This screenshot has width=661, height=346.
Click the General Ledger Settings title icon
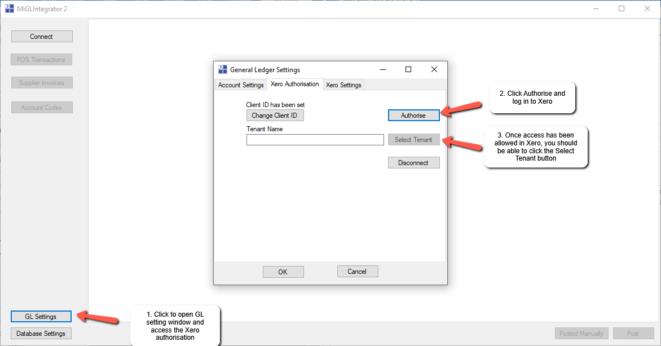223,69
